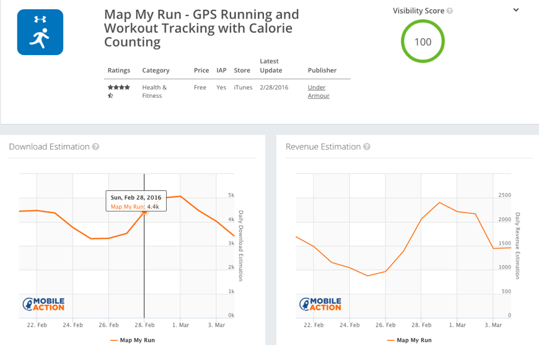
Task: Click the Map My Run app icon
Action: click(40, 32)
